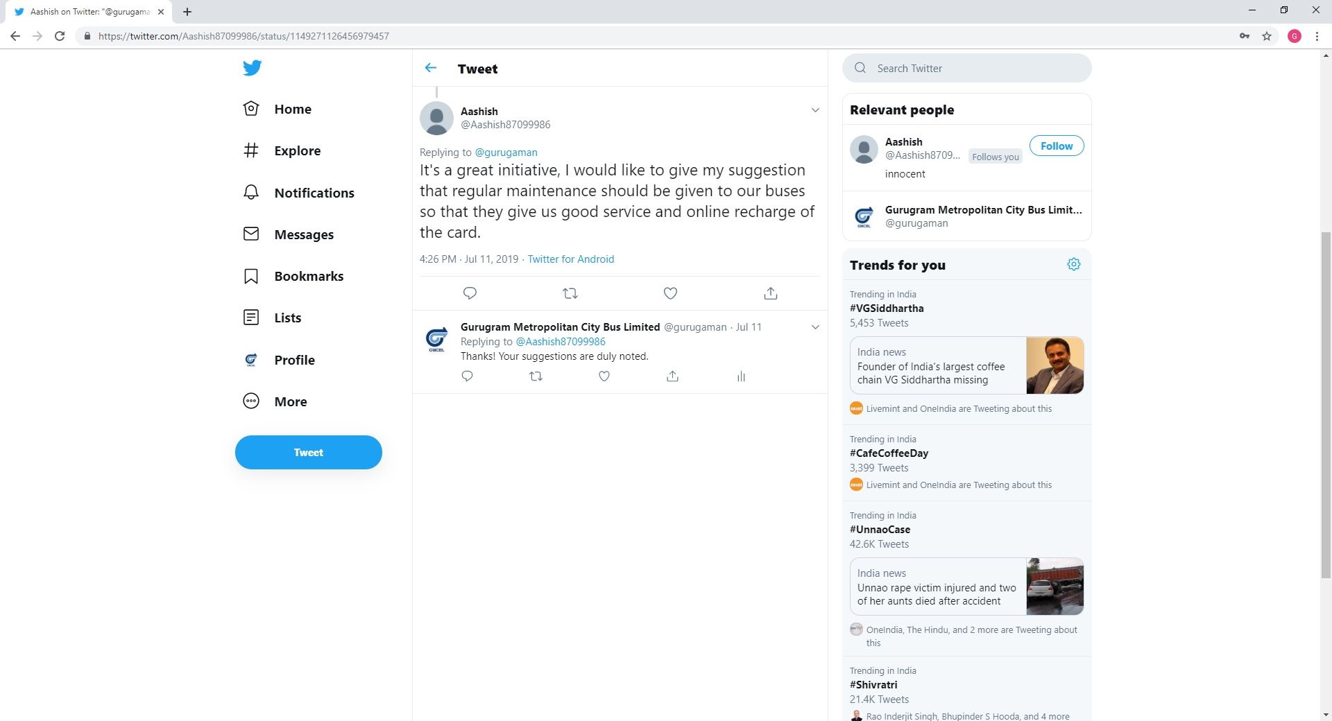This screenshot has height=721, width=1332.
Task: Click the Twitter bird logo
Action: pyautogui.click(x=252, y=68)
